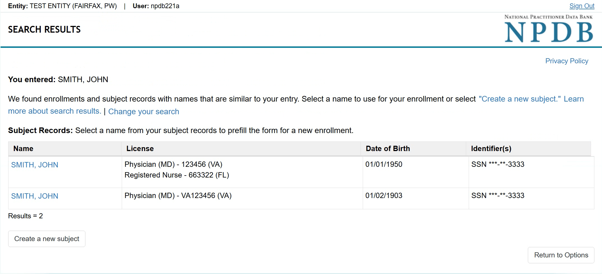The width and height of the screenshot is (602, 274).
Task: Click the 01/01/1950 date of birth cell
Action: 384,164
